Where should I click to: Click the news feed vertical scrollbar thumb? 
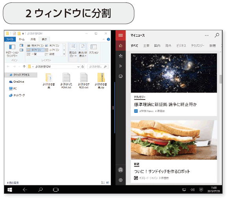220,79
